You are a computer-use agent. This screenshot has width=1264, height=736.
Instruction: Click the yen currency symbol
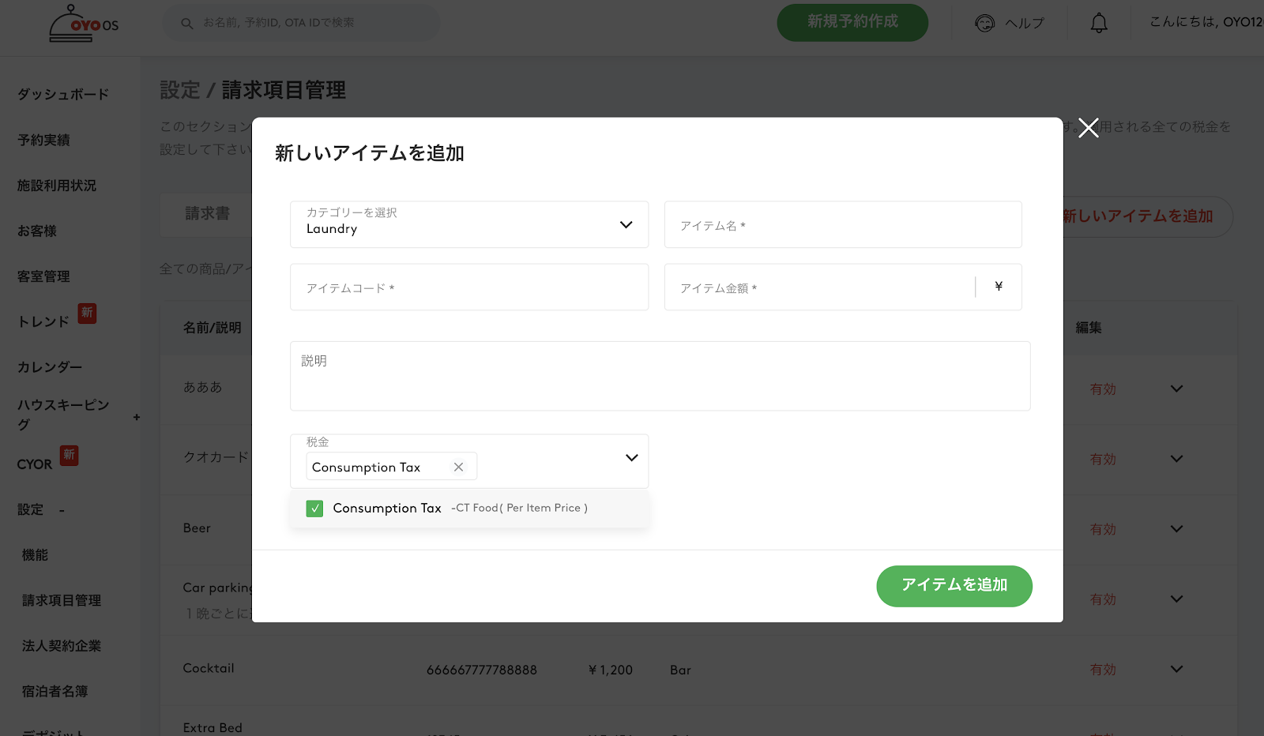[999, 287]
